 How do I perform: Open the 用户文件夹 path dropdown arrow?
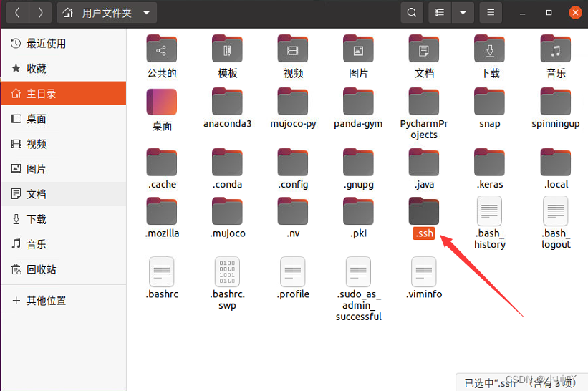(147, 13)
